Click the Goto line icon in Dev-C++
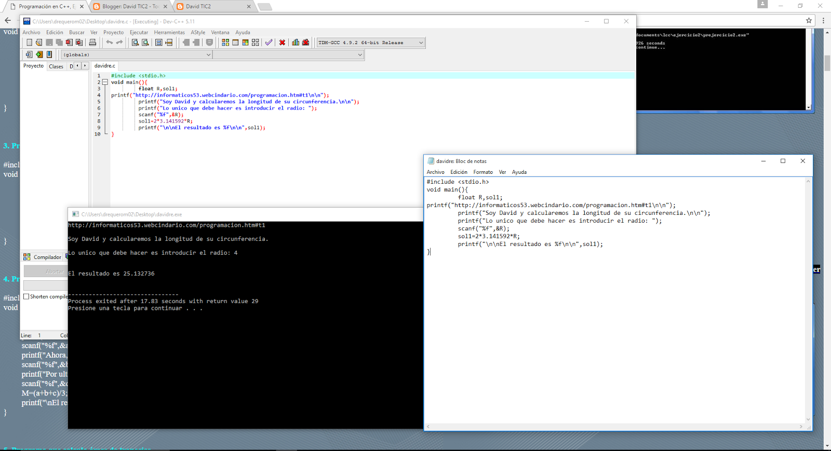Screen dimensions: 831x451 point(169,43)
